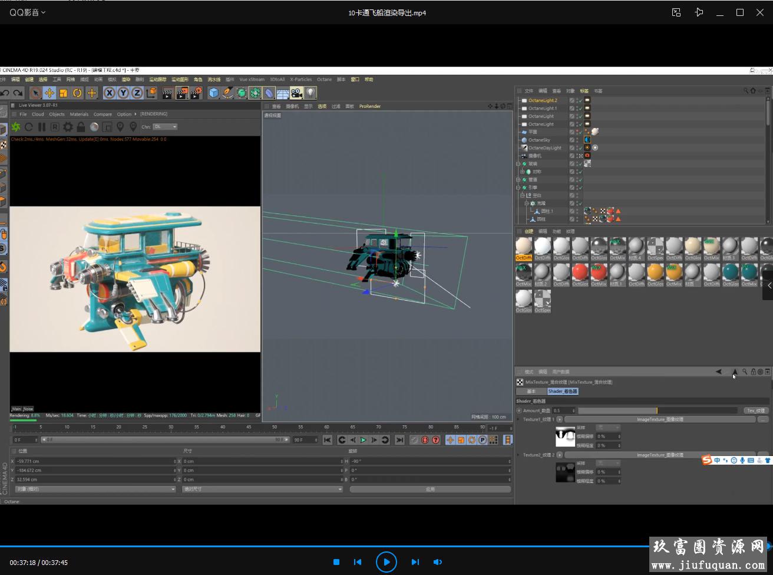Select the Move tool cross icon
773x575 pixels.
pos(49,93)
